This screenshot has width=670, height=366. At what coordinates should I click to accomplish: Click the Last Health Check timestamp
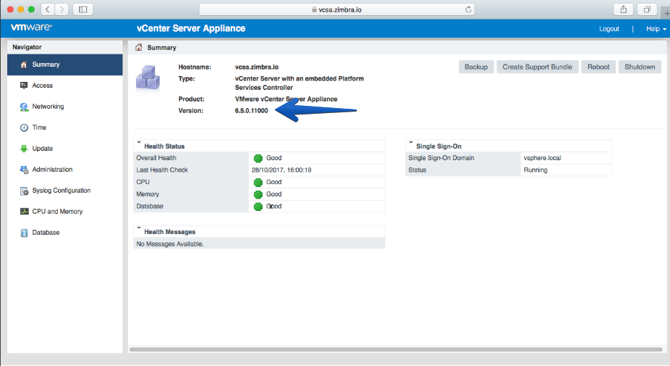tap(281, 170)
